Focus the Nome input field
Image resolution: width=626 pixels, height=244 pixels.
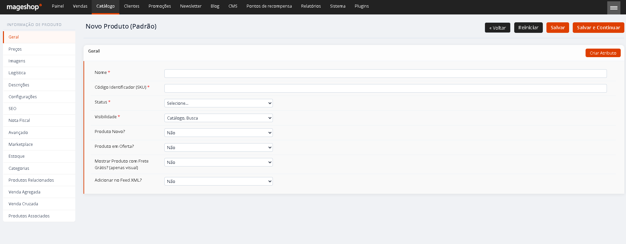click(385, 74)
